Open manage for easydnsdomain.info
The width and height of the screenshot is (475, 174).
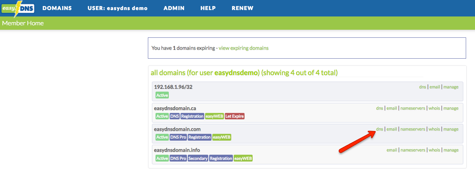coord(451,150)
